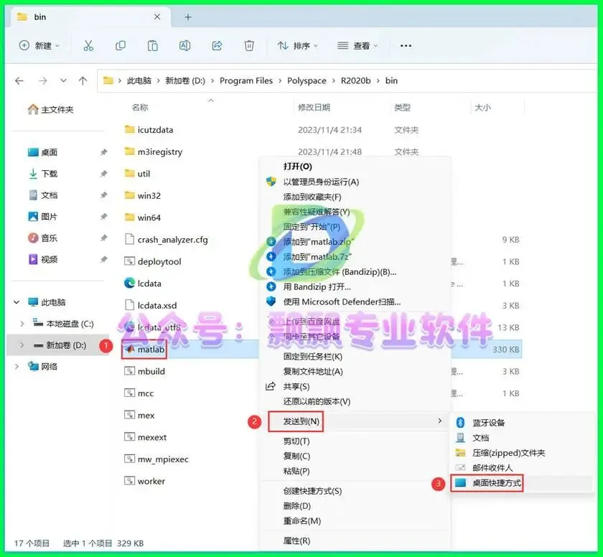Choose 固定到任务栏(K) in context menu
The image size is (603, 557).
pos(313,357)
